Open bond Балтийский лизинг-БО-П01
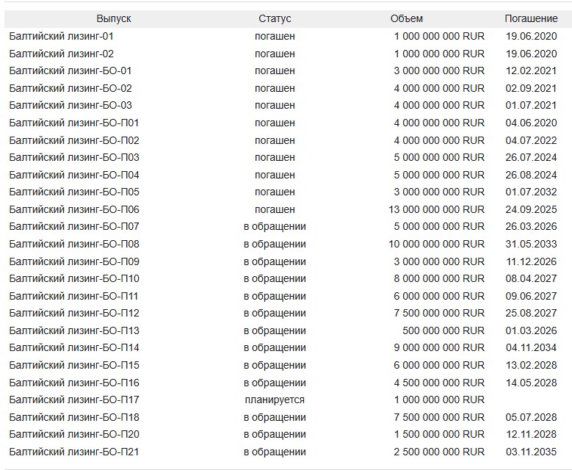Image resolution: width=572 pixels, height=470 pixels. (x=74, y=123)
